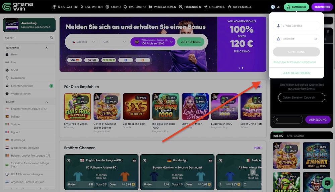335x192 pixels.
Task: Toggle password visibility eye icon
Action: pyautogui.click(x=316, y=39)
